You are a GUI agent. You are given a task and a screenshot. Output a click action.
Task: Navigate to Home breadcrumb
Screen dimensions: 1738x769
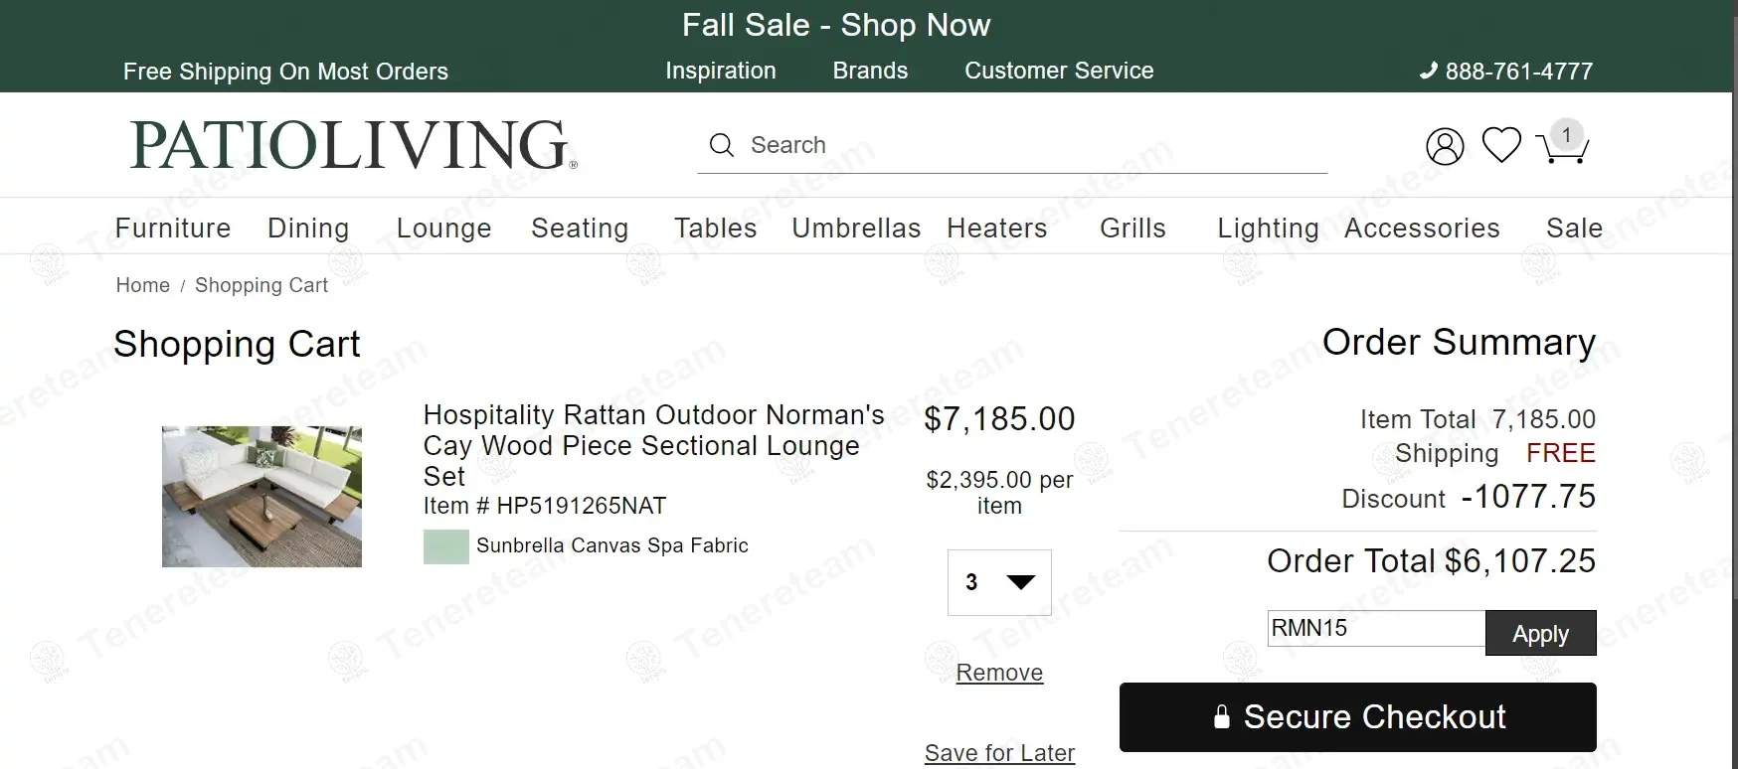coord(143,286)
